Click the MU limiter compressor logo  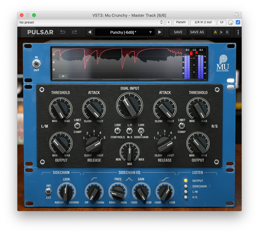[x=223, y=63]
